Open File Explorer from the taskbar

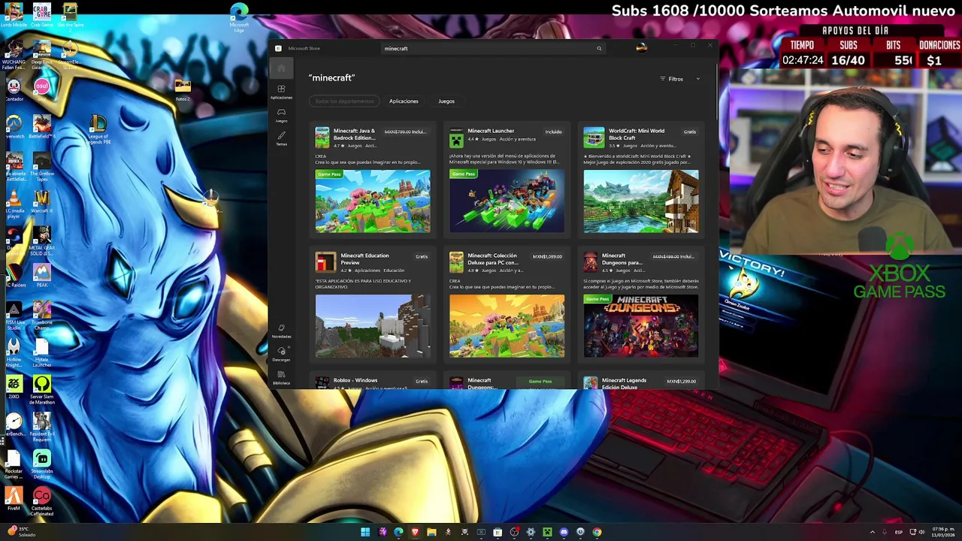(431, 532)
